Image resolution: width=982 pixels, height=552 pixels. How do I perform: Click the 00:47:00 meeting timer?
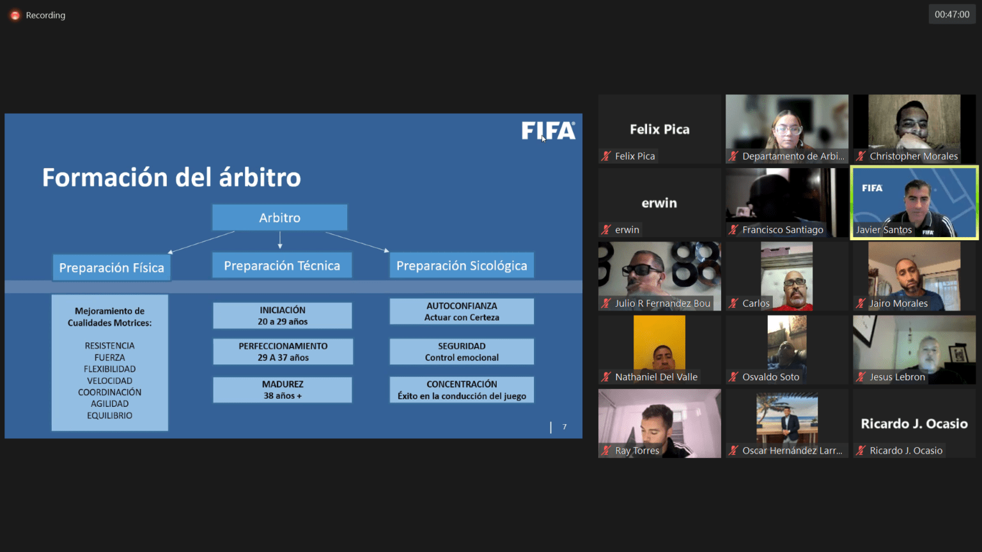(951, 15)
